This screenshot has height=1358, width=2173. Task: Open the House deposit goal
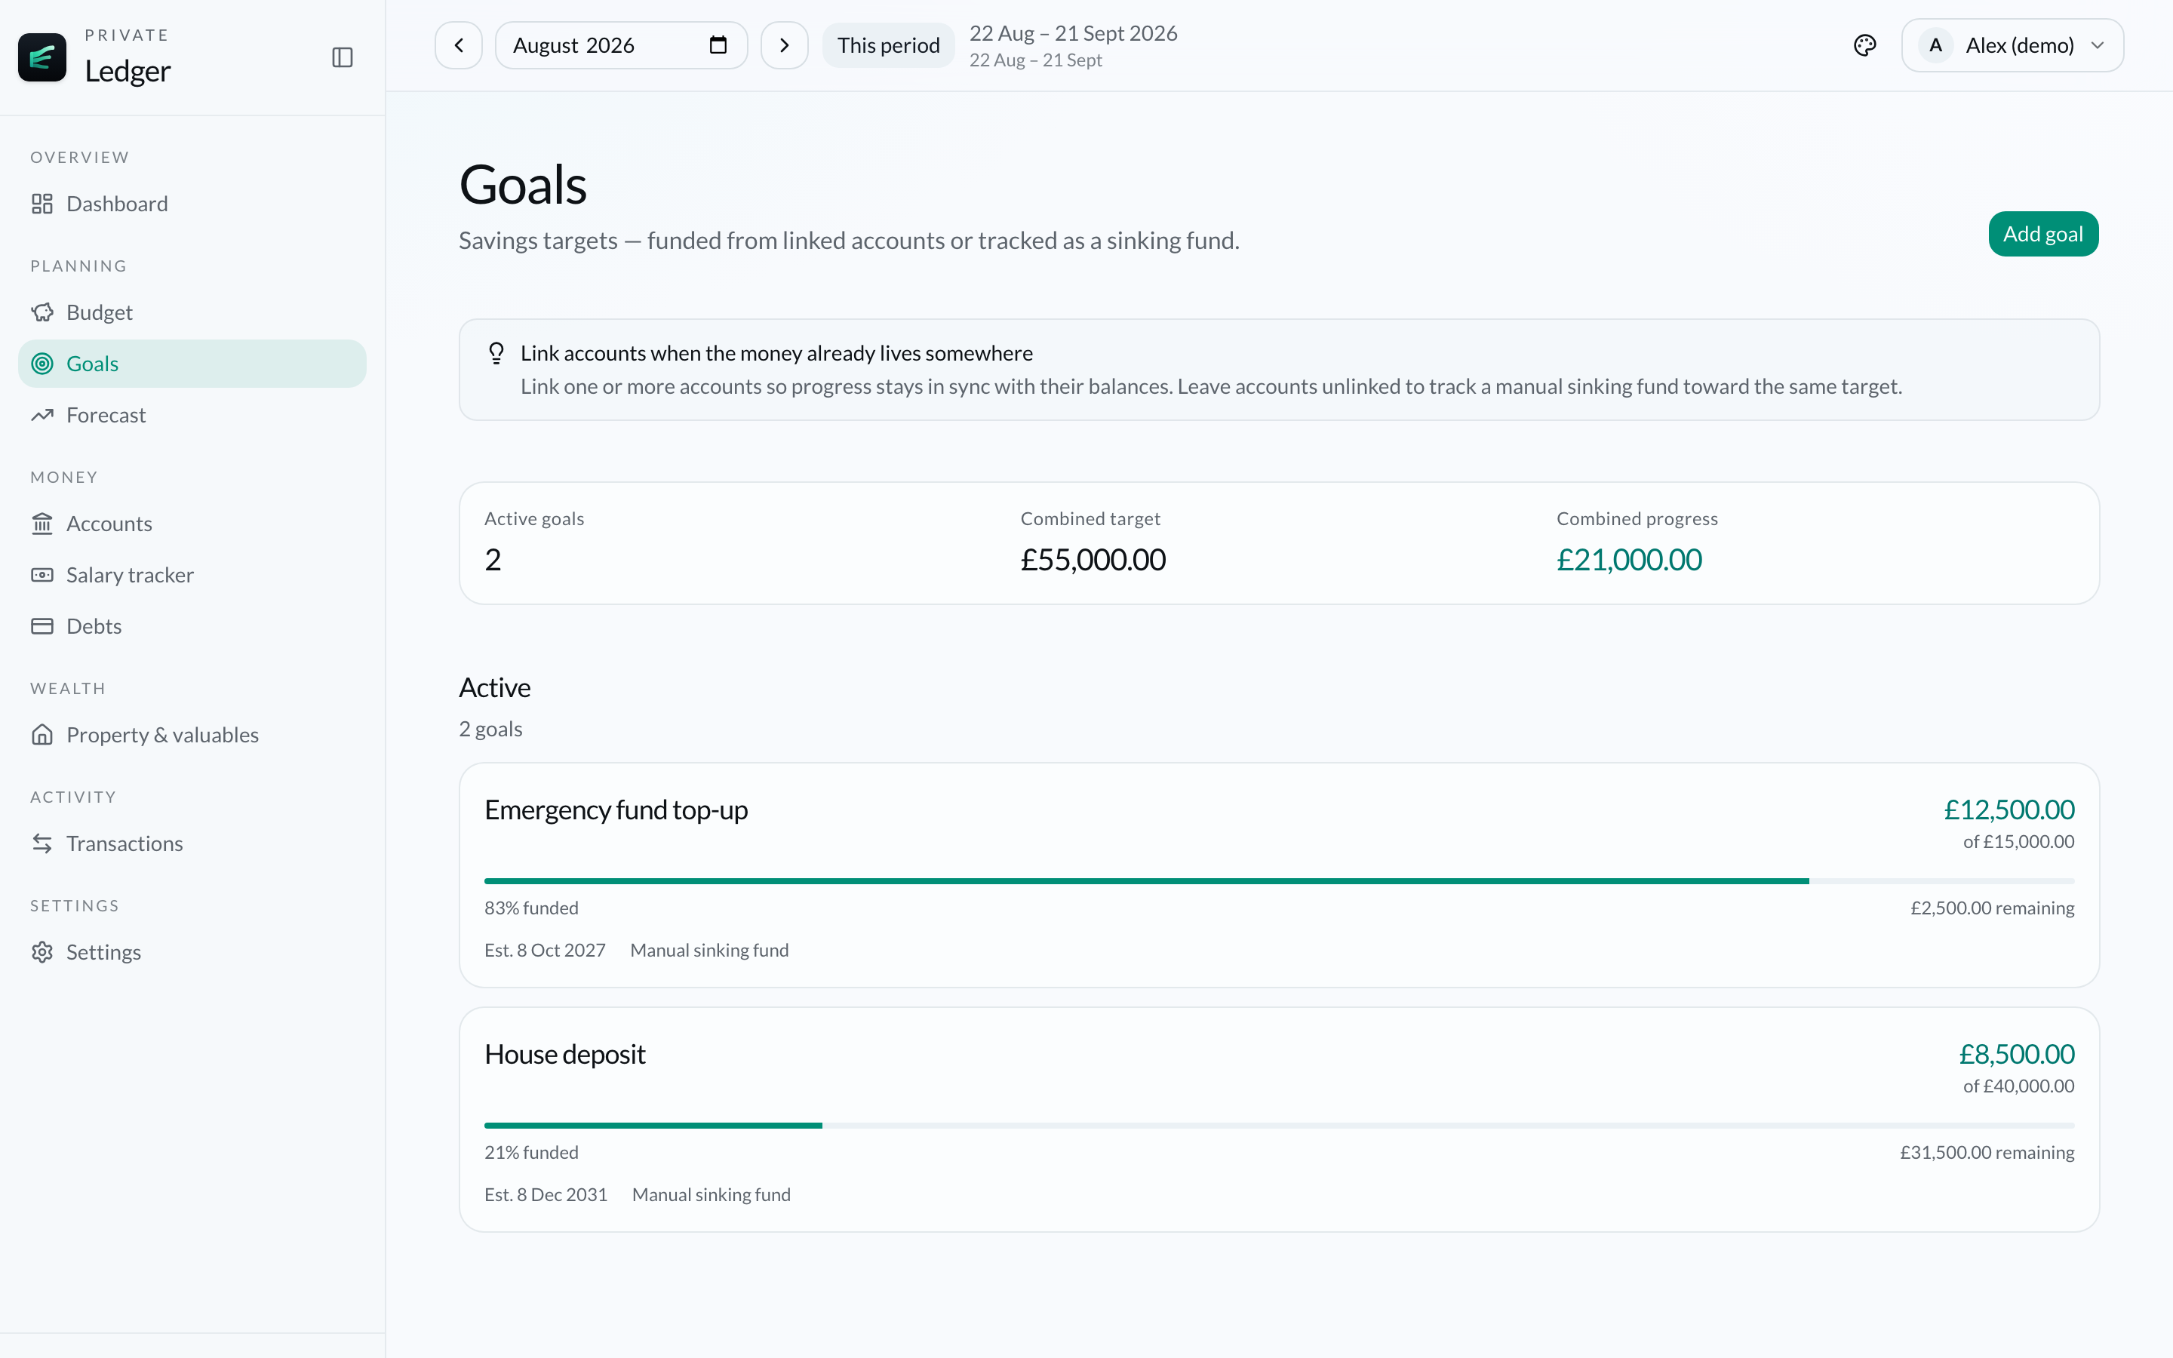(1279, 1119)
